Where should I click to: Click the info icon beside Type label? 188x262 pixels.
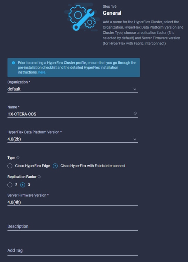[x=18, y=158]
